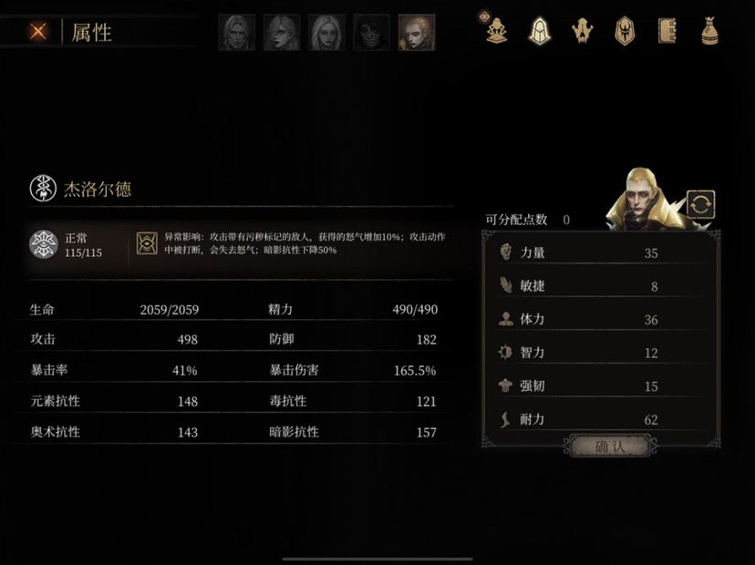This screenshot has height=565, width=755.
Task: Open the hooded helmet equipment tab
Action: tap(539, 31)
